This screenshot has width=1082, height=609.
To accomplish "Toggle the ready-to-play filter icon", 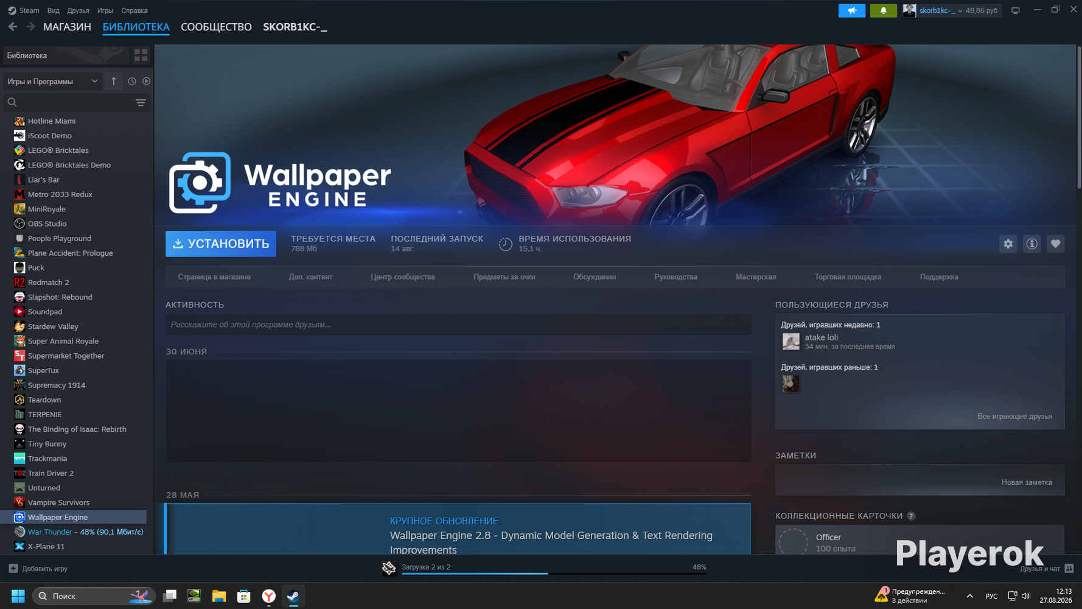I will [x=146, y=81].
